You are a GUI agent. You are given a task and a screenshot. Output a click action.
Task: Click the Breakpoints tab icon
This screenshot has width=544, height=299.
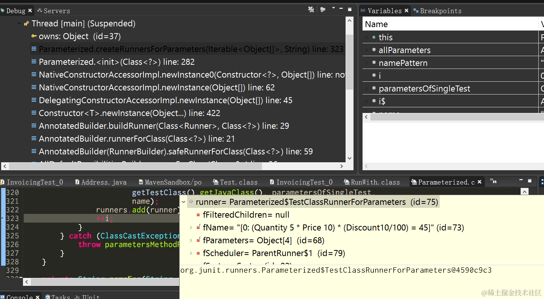click(416, 11)
